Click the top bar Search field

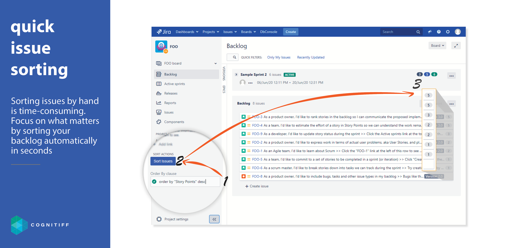coord(401,32)
